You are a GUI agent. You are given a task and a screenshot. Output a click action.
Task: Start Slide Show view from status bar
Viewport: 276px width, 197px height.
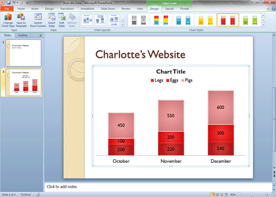(226, 194)
